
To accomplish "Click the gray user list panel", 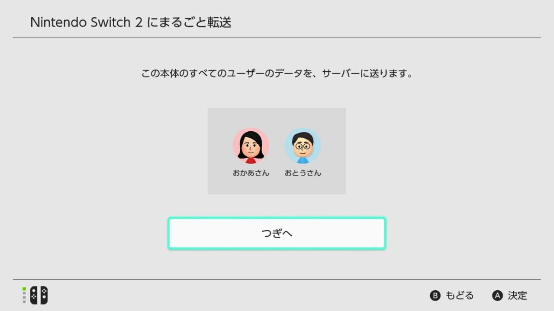I will (x=277, y=151).
